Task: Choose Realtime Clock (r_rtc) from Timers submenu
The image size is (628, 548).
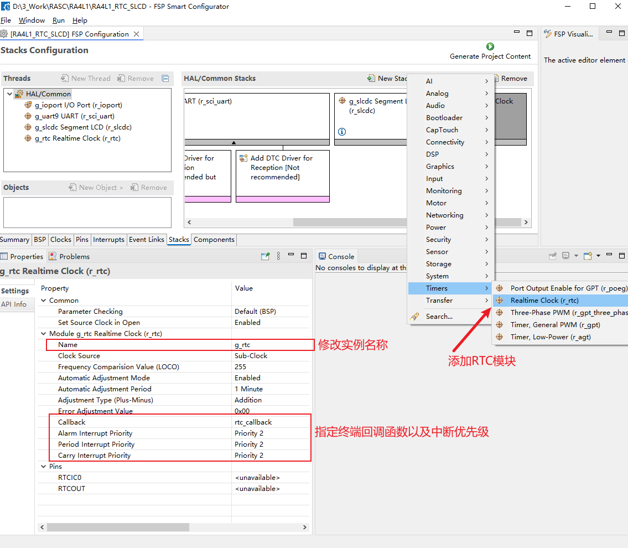Action: coord(560,301)
